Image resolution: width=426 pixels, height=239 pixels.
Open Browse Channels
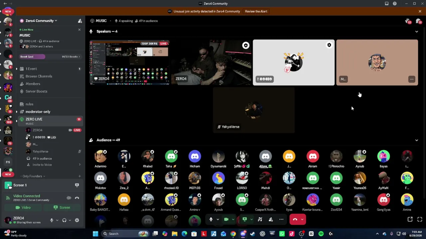click(x=50, y=76)
